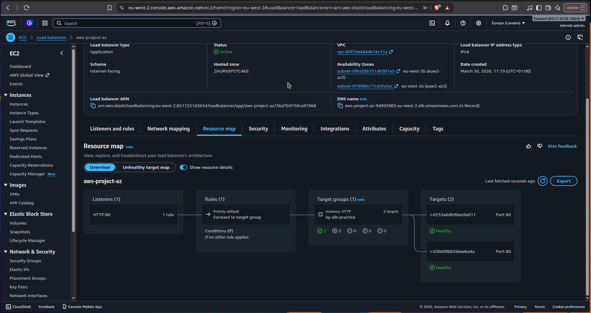Screen dimensions: 591x313
Task: Select the Unhealthy target map view
Action: pos(146,167)
